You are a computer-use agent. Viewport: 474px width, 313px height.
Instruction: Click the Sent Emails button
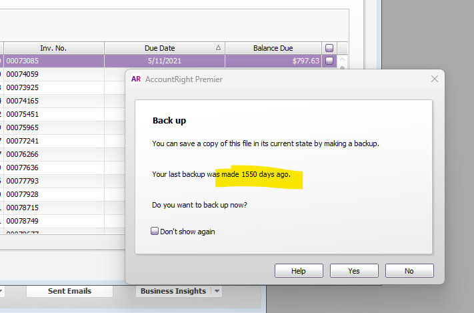[x=69, y=291]
